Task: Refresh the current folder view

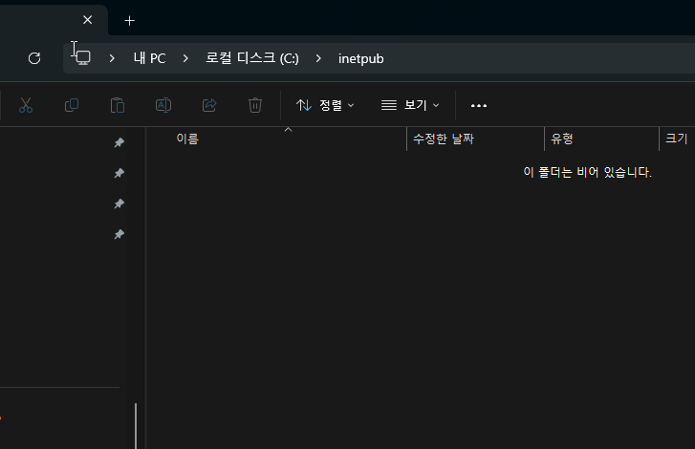Action: coord(34,58)
